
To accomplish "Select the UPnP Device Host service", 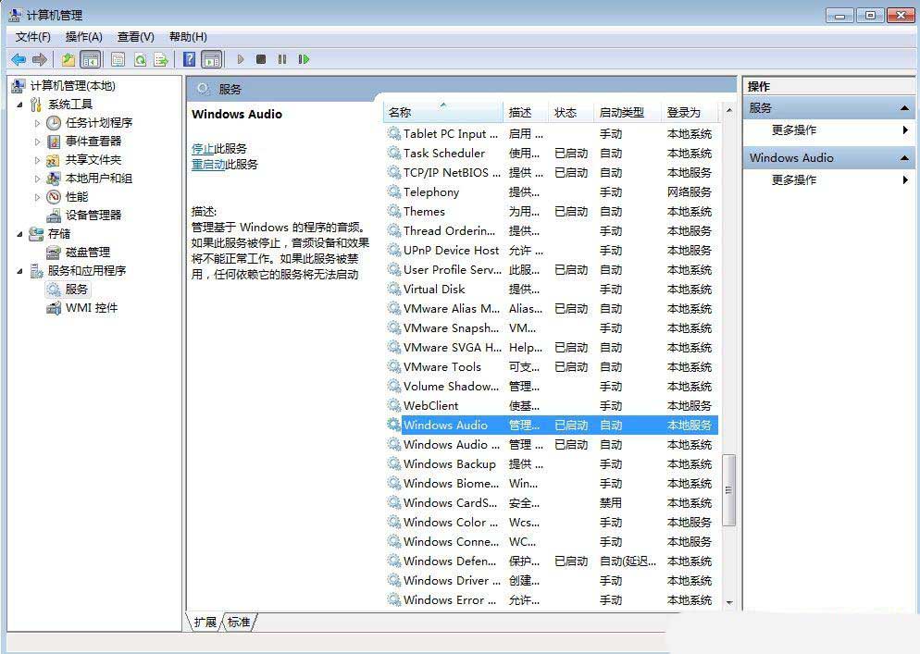I will click(552, 251).
